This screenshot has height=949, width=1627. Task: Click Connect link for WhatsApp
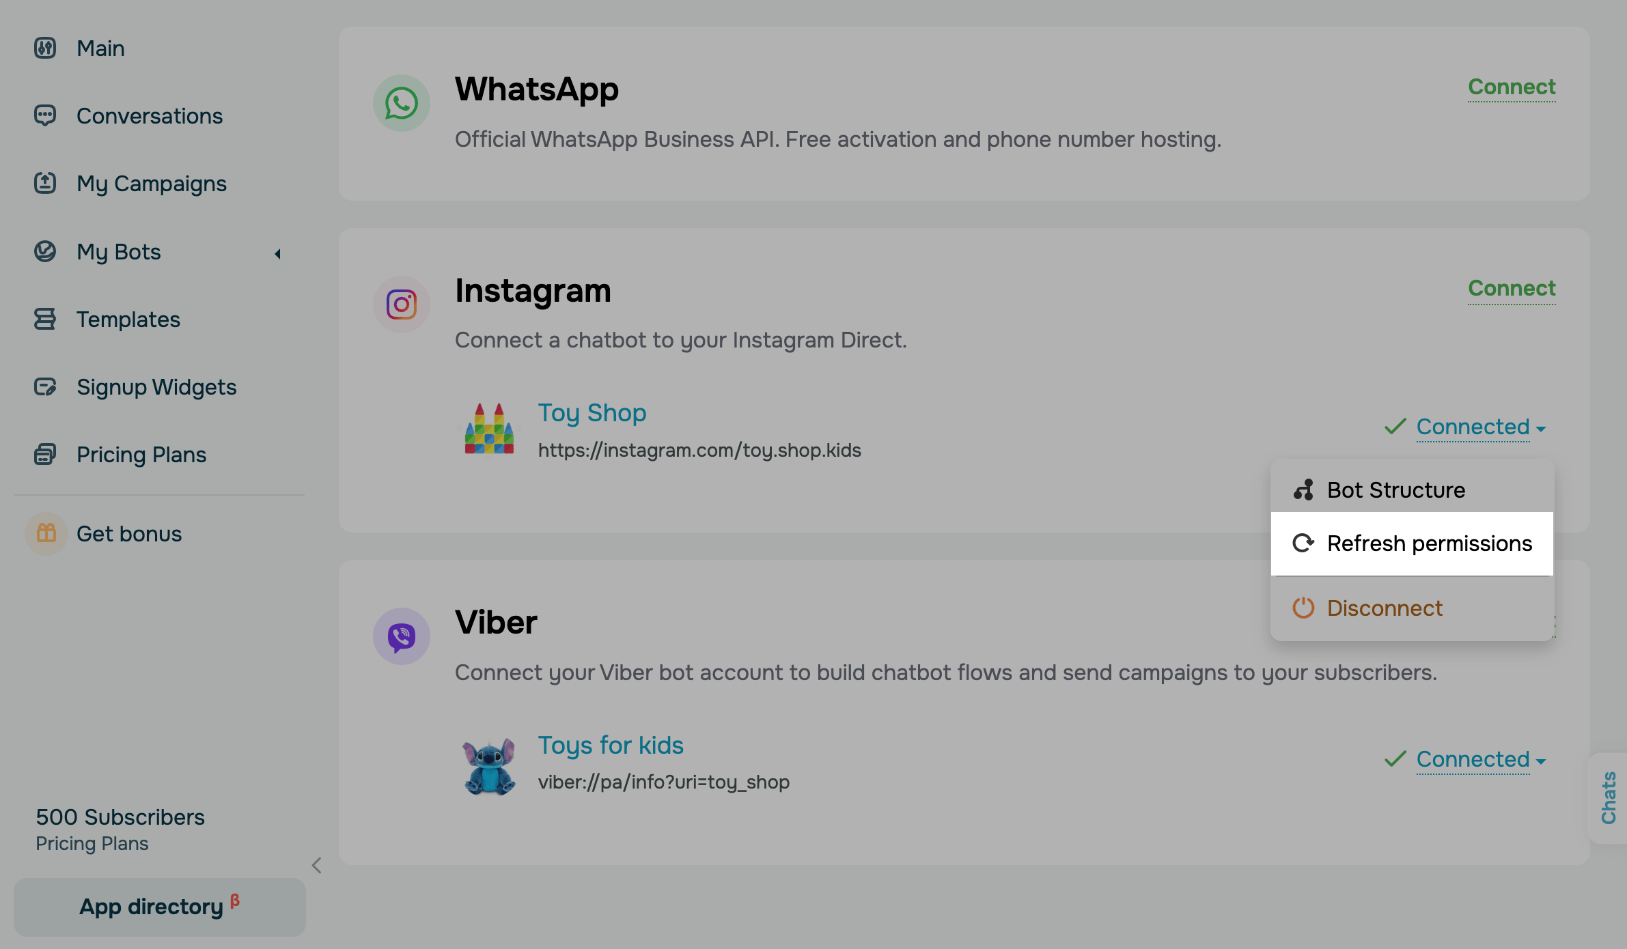click(x=1512, y=87)
